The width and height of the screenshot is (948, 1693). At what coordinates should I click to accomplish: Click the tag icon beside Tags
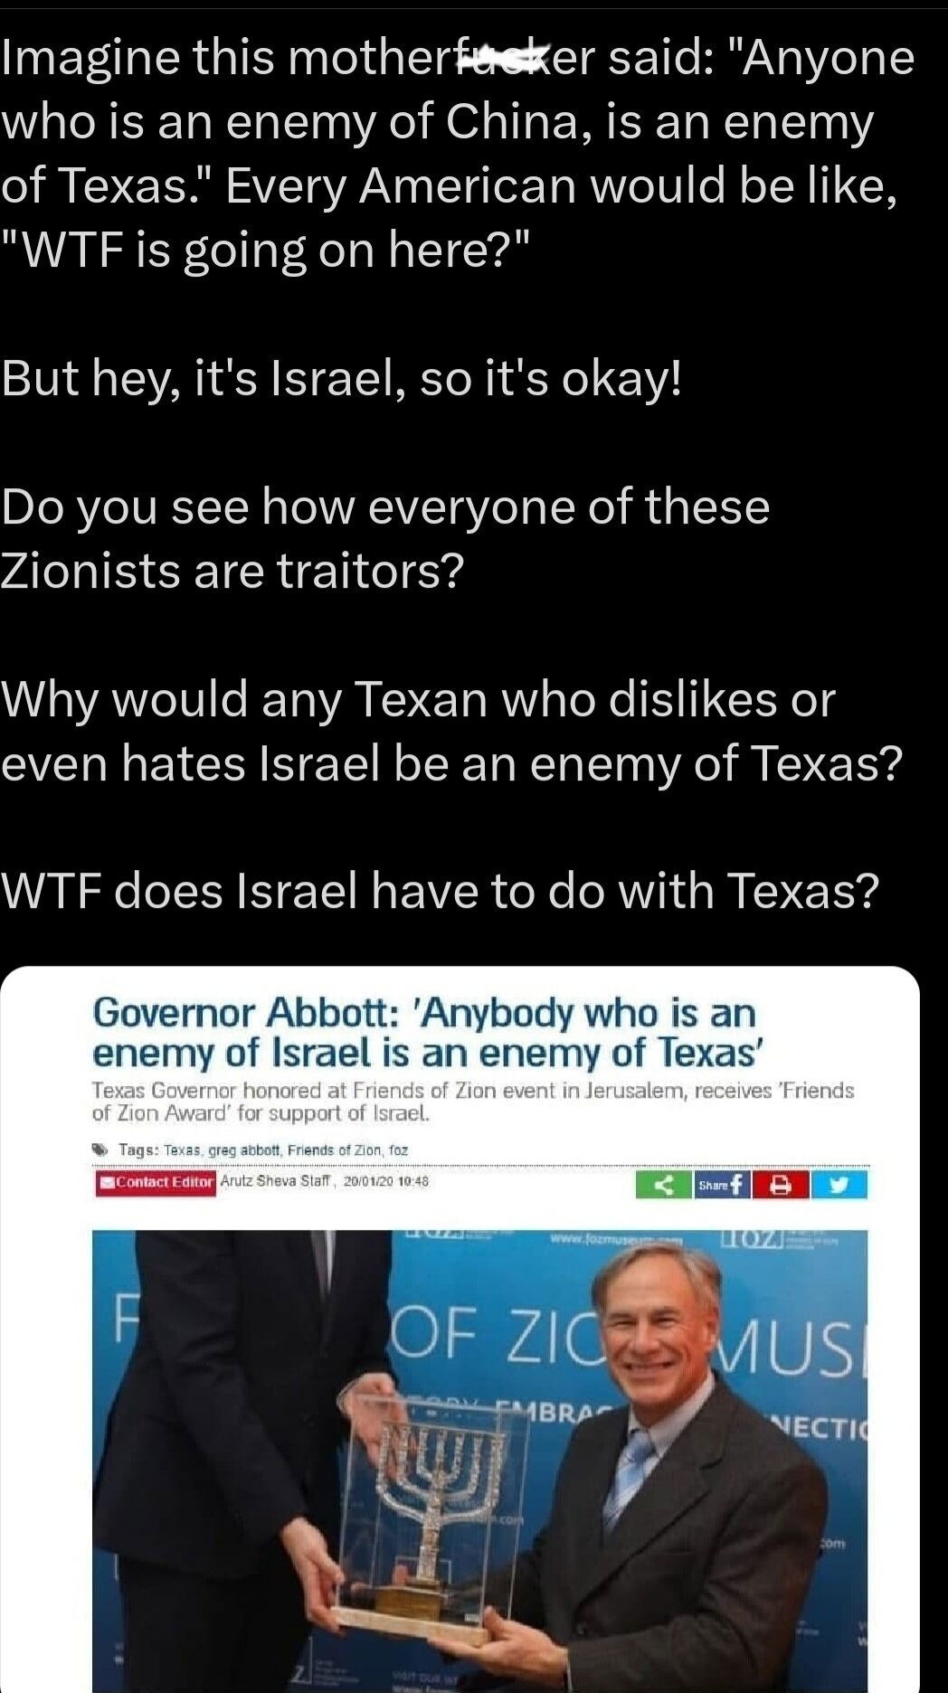(101, 1150)
